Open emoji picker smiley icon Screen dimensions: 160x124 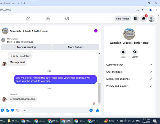[x=91, y=110]
